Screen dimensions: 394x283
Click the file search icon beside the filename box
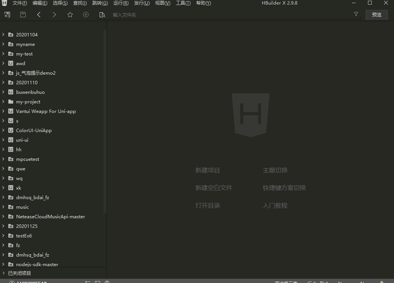[x=102, y=15]
